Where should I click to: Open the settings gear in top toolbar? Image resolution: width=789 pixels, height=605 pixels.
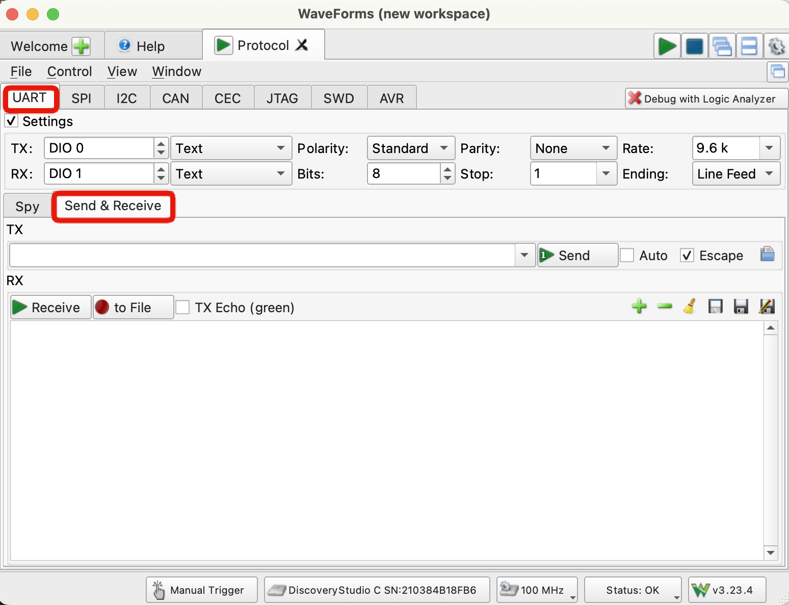tap(776, 46)
